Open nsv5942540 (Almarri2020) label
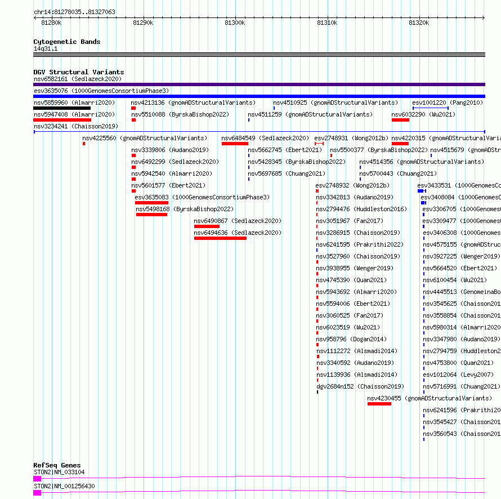This screenshot has width=501, height=499. 172,173
